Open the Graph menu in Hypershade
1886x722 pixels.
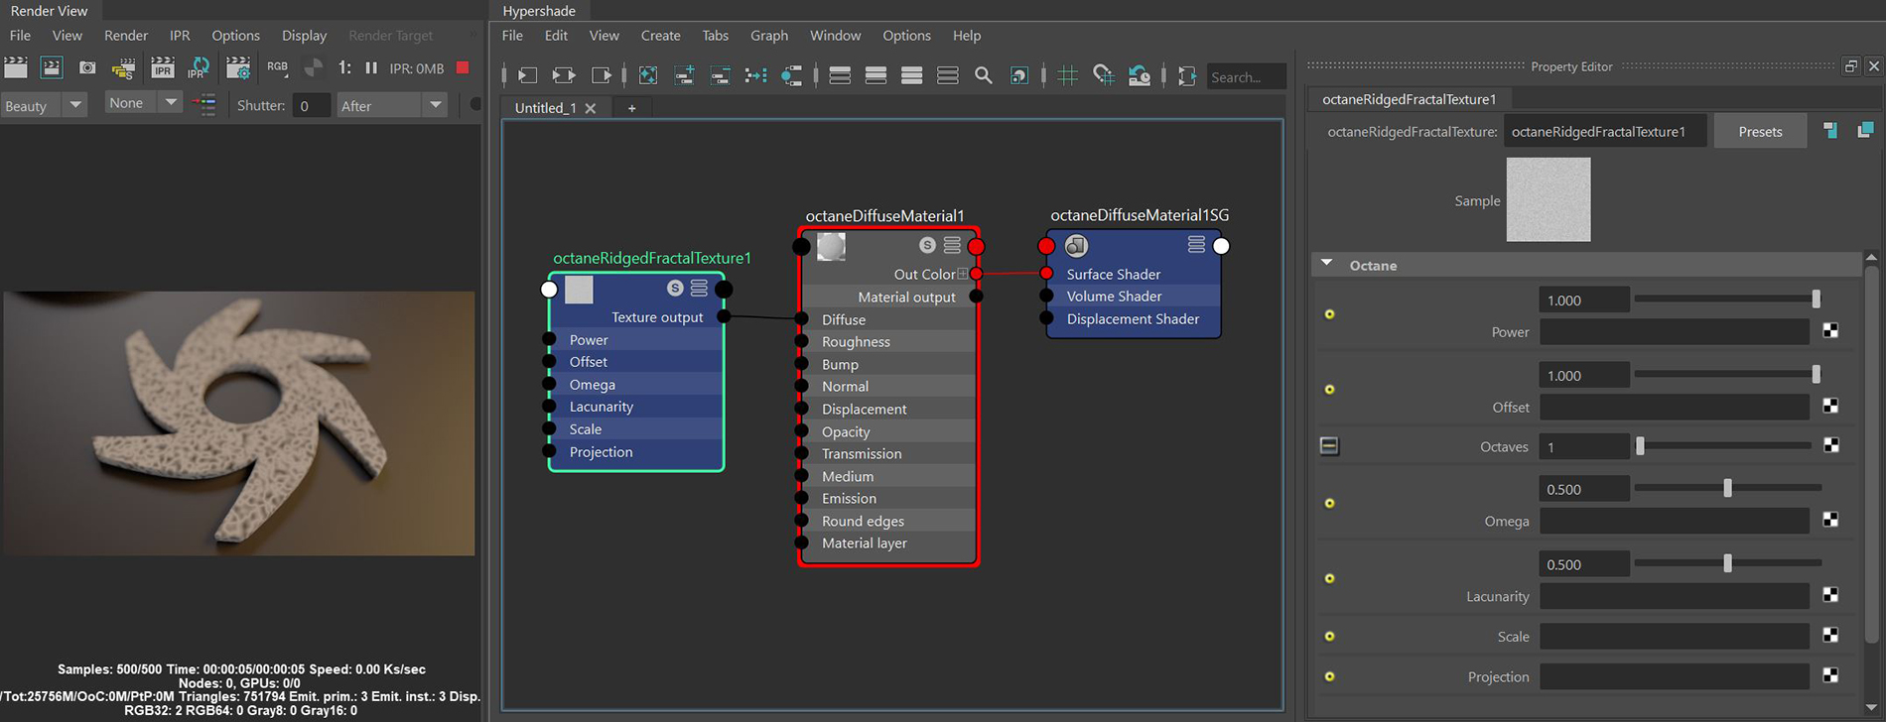coord(769,36)
